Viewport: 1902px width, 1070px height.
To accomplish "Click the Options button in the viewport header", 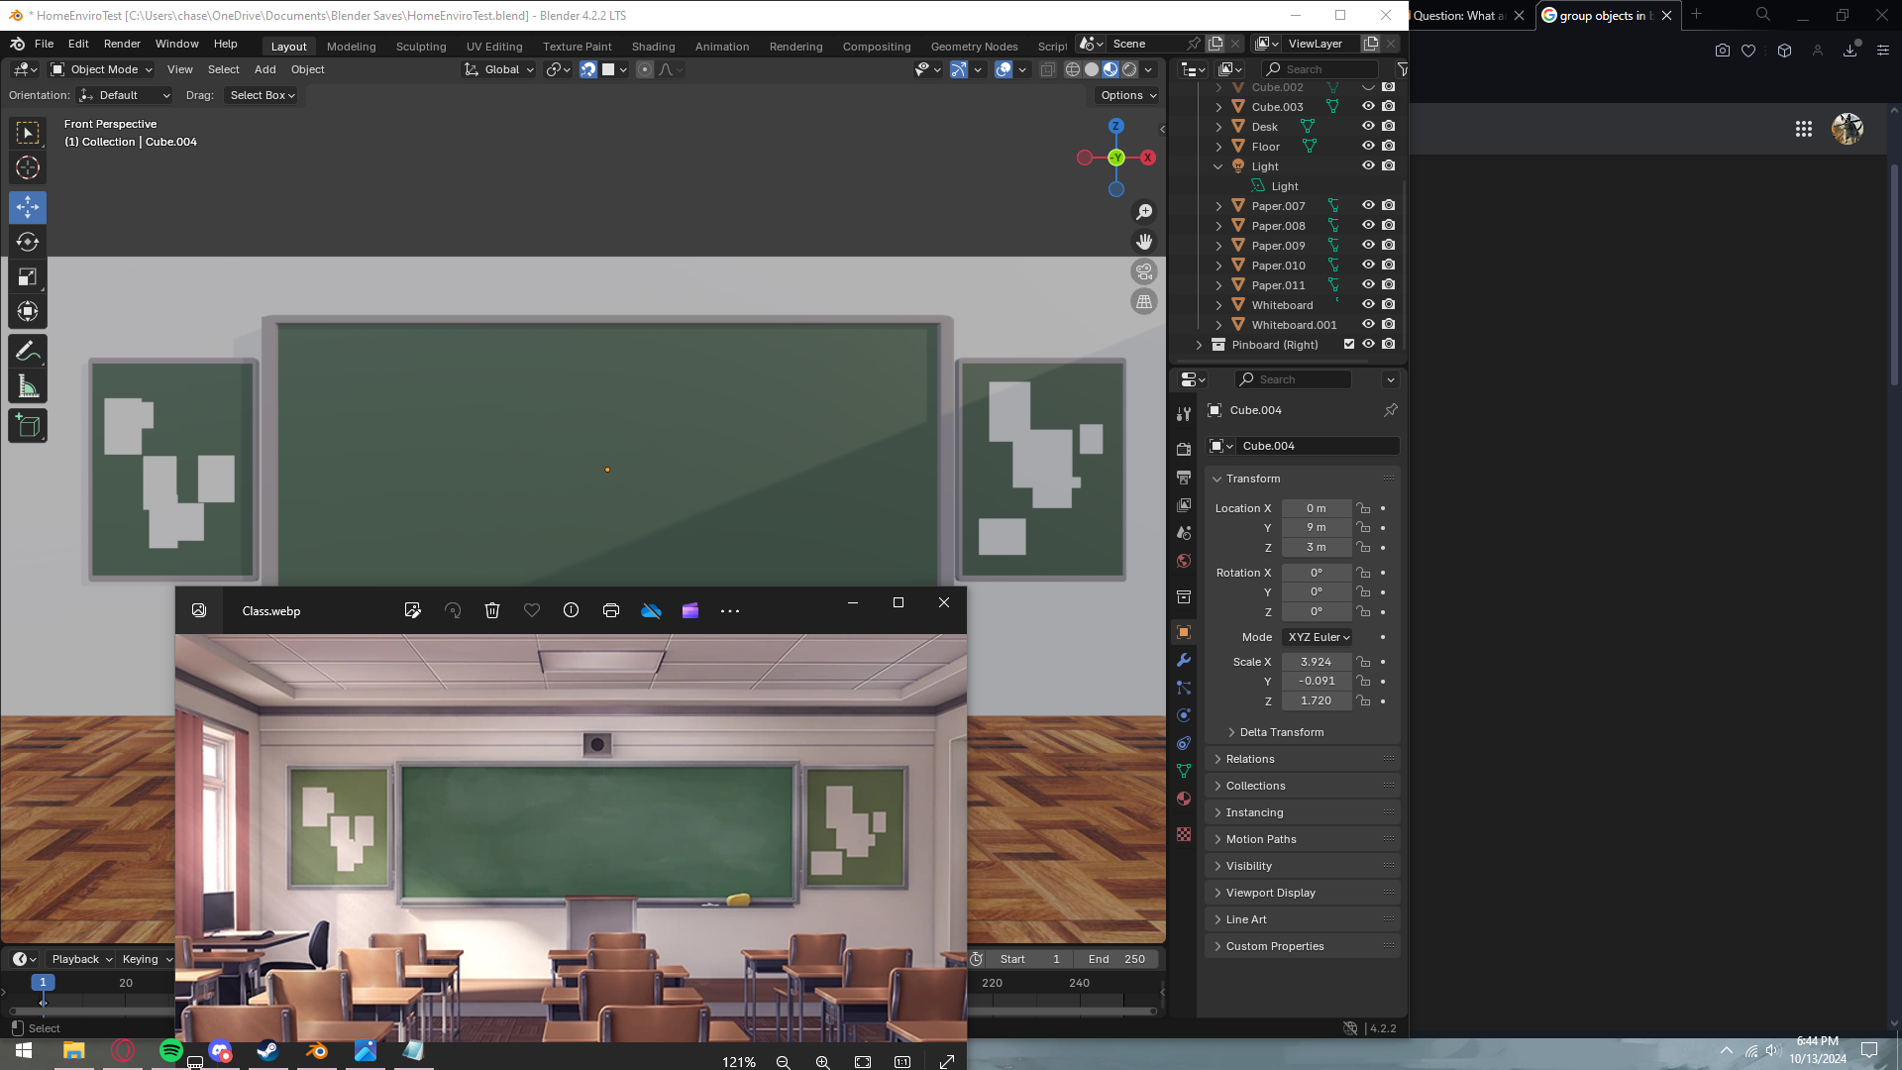I will 1124,95.
